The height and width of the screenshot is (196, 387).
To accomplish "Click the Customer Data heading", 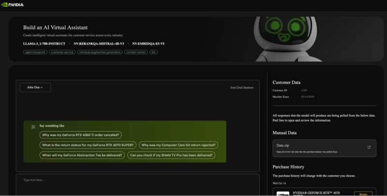I will 286,82.
